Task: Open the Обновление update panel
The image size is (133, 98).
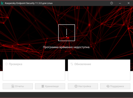Action: 99,70
